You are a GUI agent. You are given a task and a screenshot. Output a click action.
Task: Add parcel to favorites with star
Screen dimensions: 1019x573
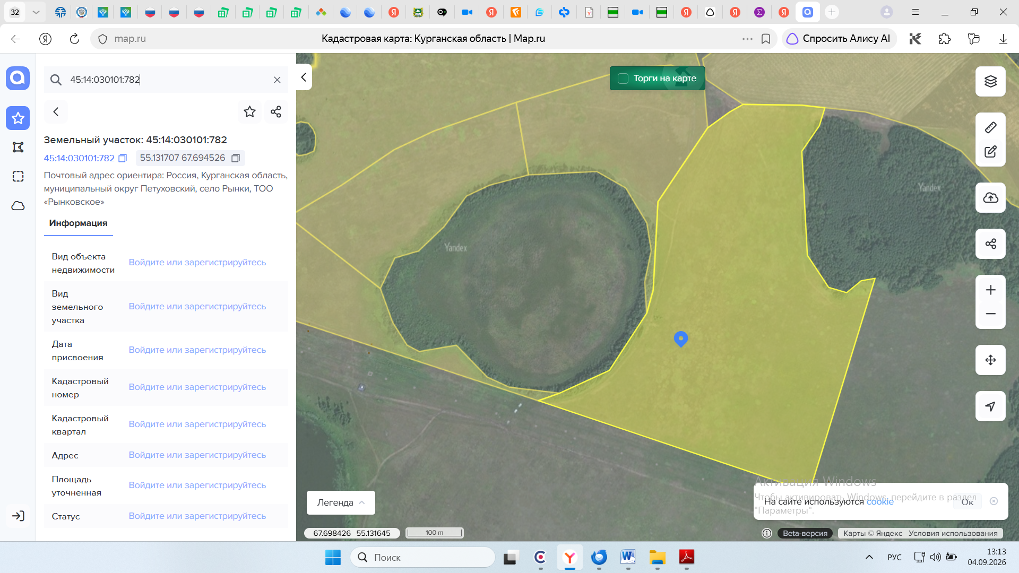249,111
